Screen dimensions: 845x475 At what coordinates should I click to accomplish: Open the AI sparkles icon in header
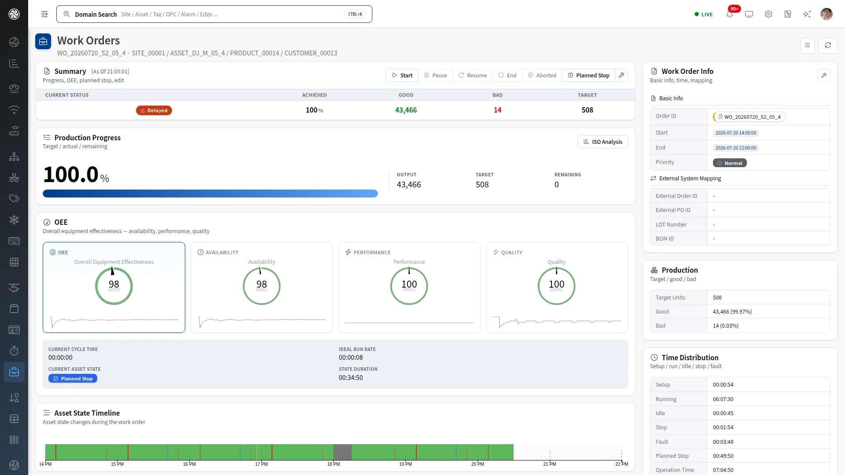[807, 14]
